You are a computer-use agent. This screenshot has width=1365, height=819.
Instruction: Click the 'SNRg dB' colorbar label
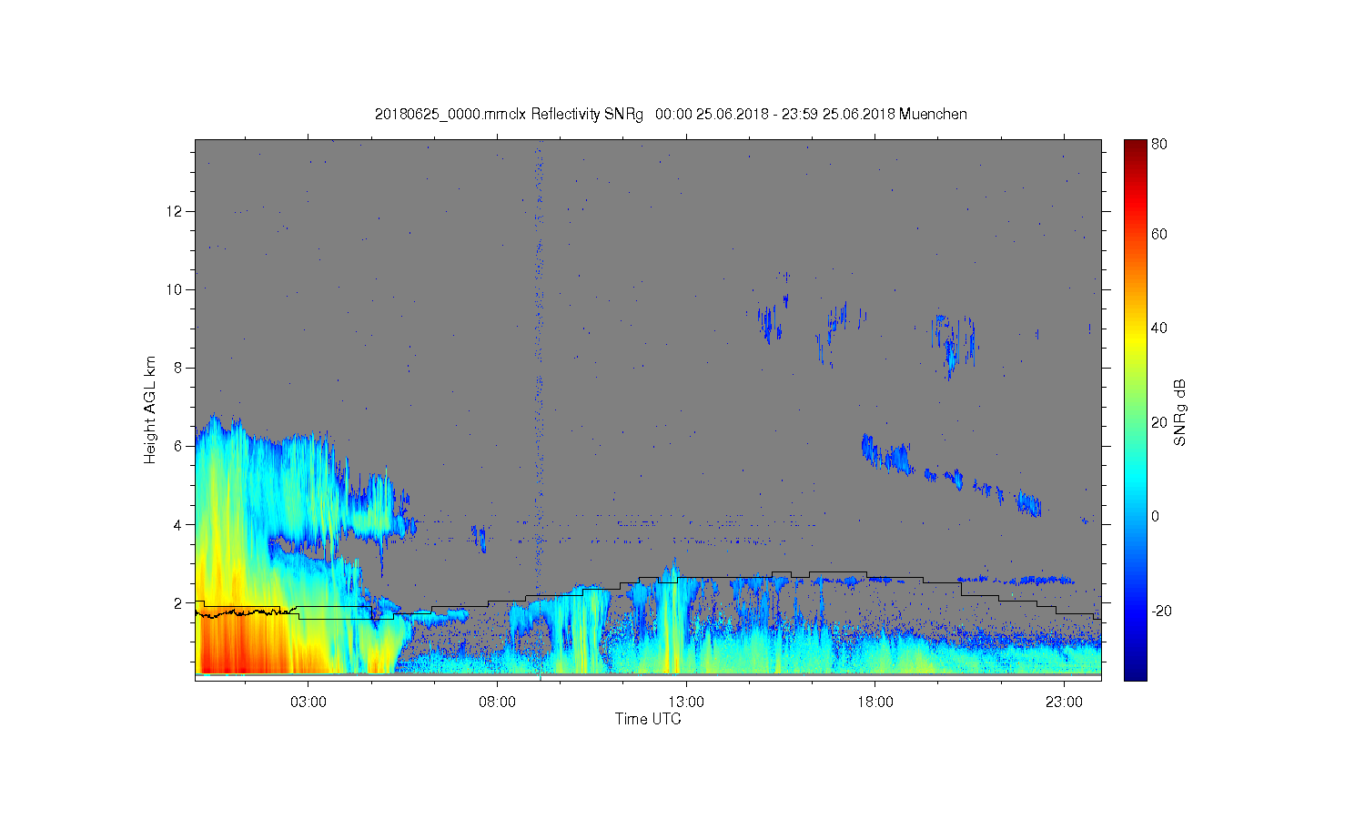pyautogui.click(x=1180, y=412)
